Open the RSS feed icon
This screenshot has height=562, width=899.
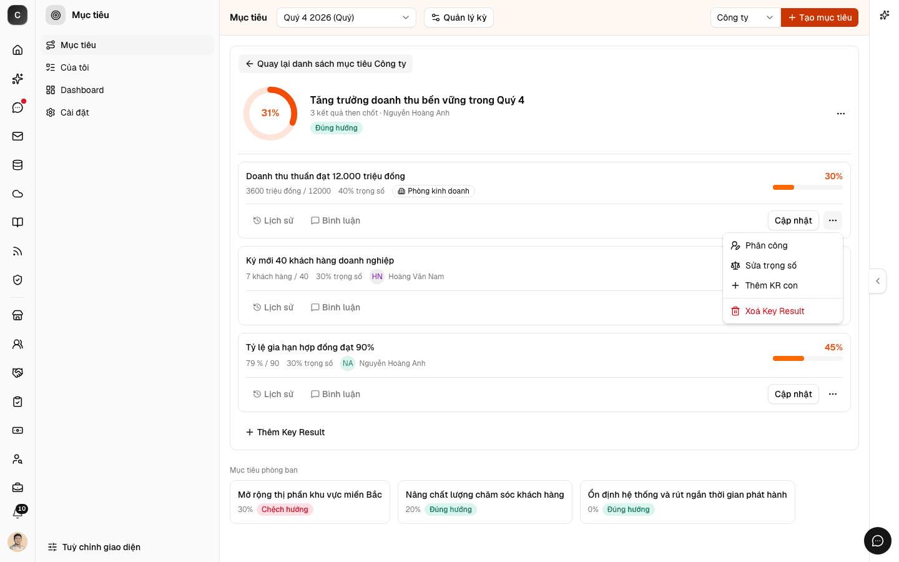17,251
